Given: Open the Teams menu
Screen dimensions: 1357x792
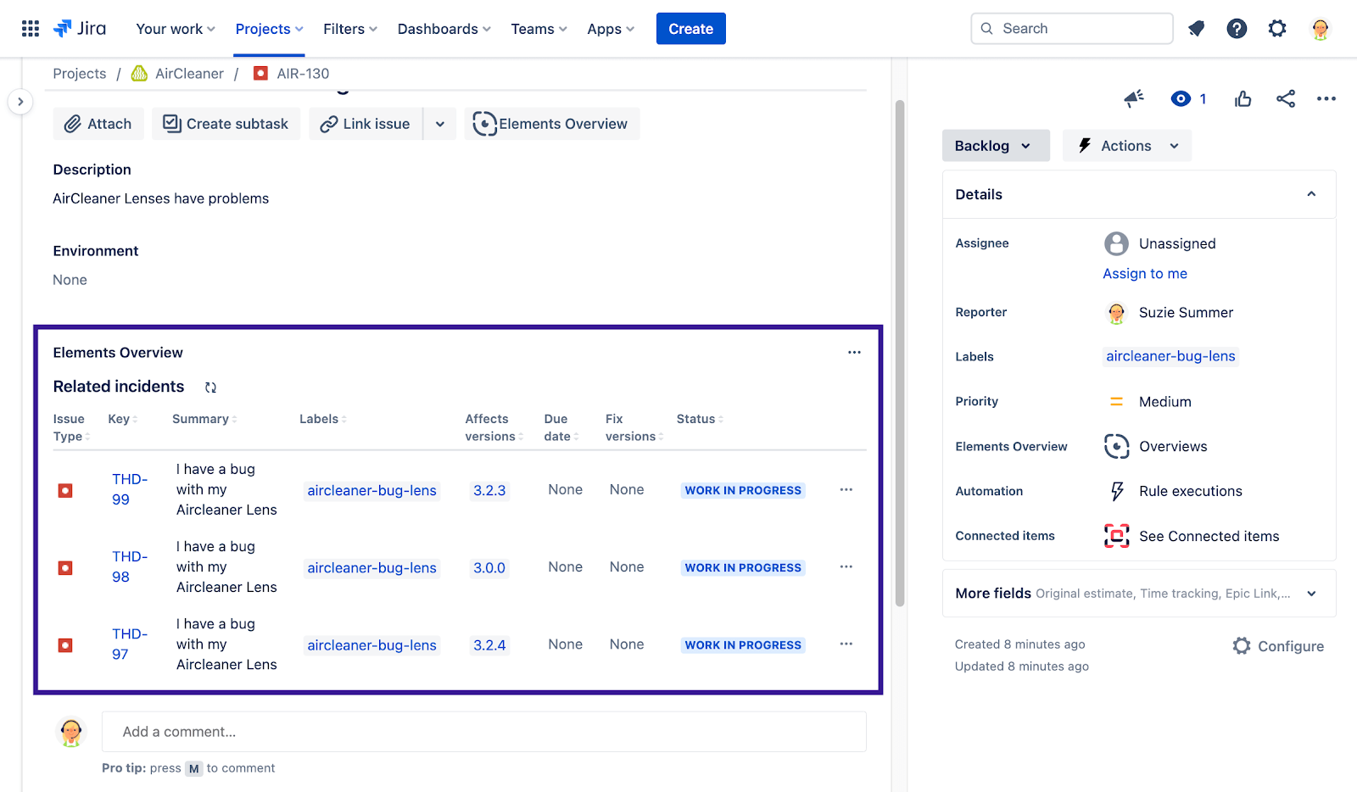Looking at the screenshot, I should tap(538, 28).
